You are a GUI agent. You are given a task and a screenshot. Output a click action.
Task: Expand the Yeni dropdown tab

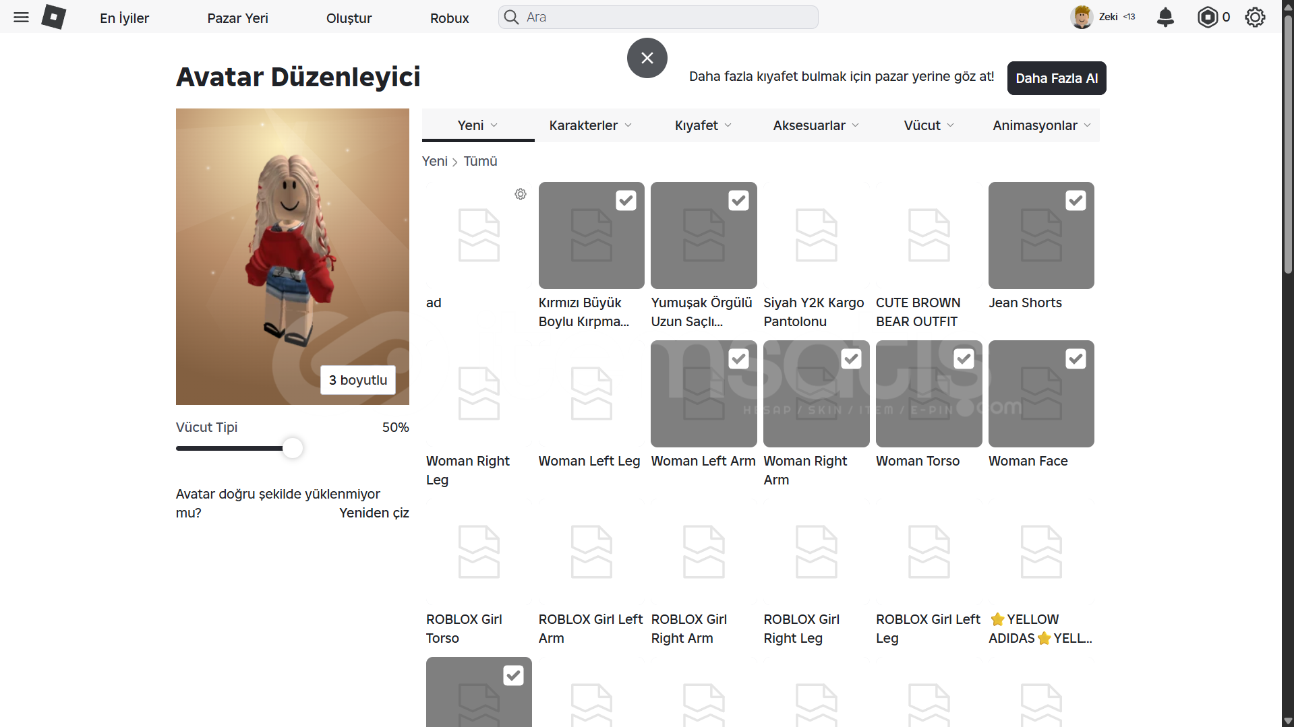tap(478, 125)
